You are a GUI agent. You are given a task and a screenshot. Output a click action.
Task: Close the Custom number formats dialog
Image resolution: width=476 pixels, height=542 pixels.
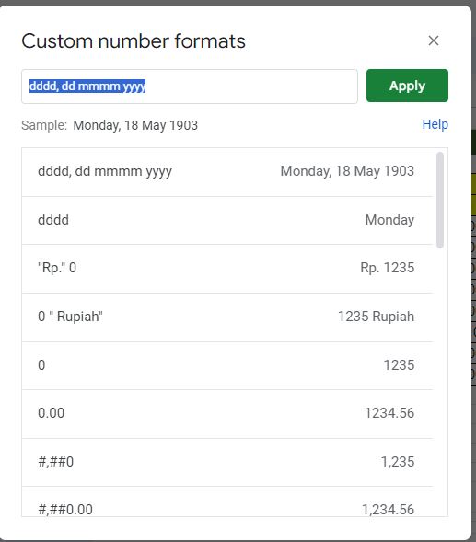tap(434, 40)
